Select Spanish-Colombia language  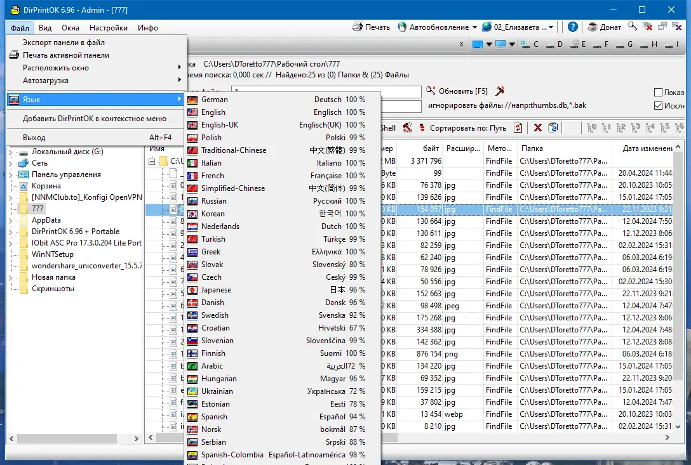click(x=282, y=454)
